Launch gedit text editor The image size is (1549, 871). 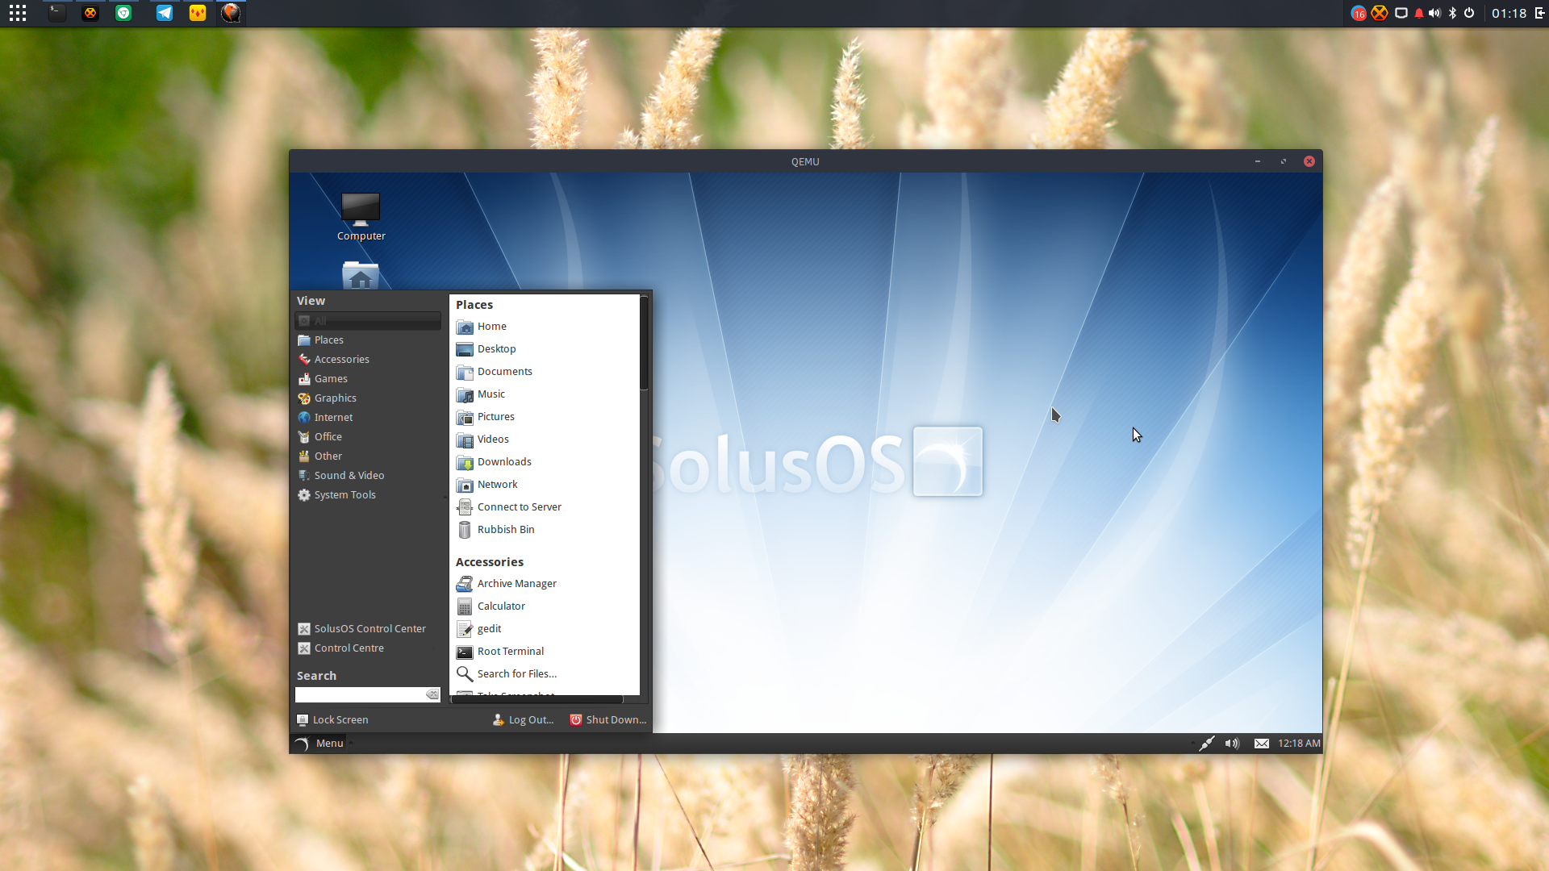[x=545, y=629]
